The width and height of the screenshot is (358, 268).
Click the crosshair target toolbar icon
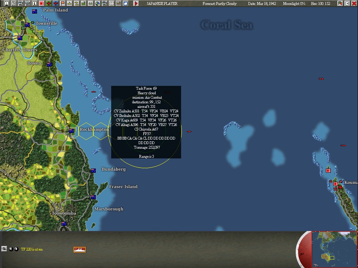[104, 3]
